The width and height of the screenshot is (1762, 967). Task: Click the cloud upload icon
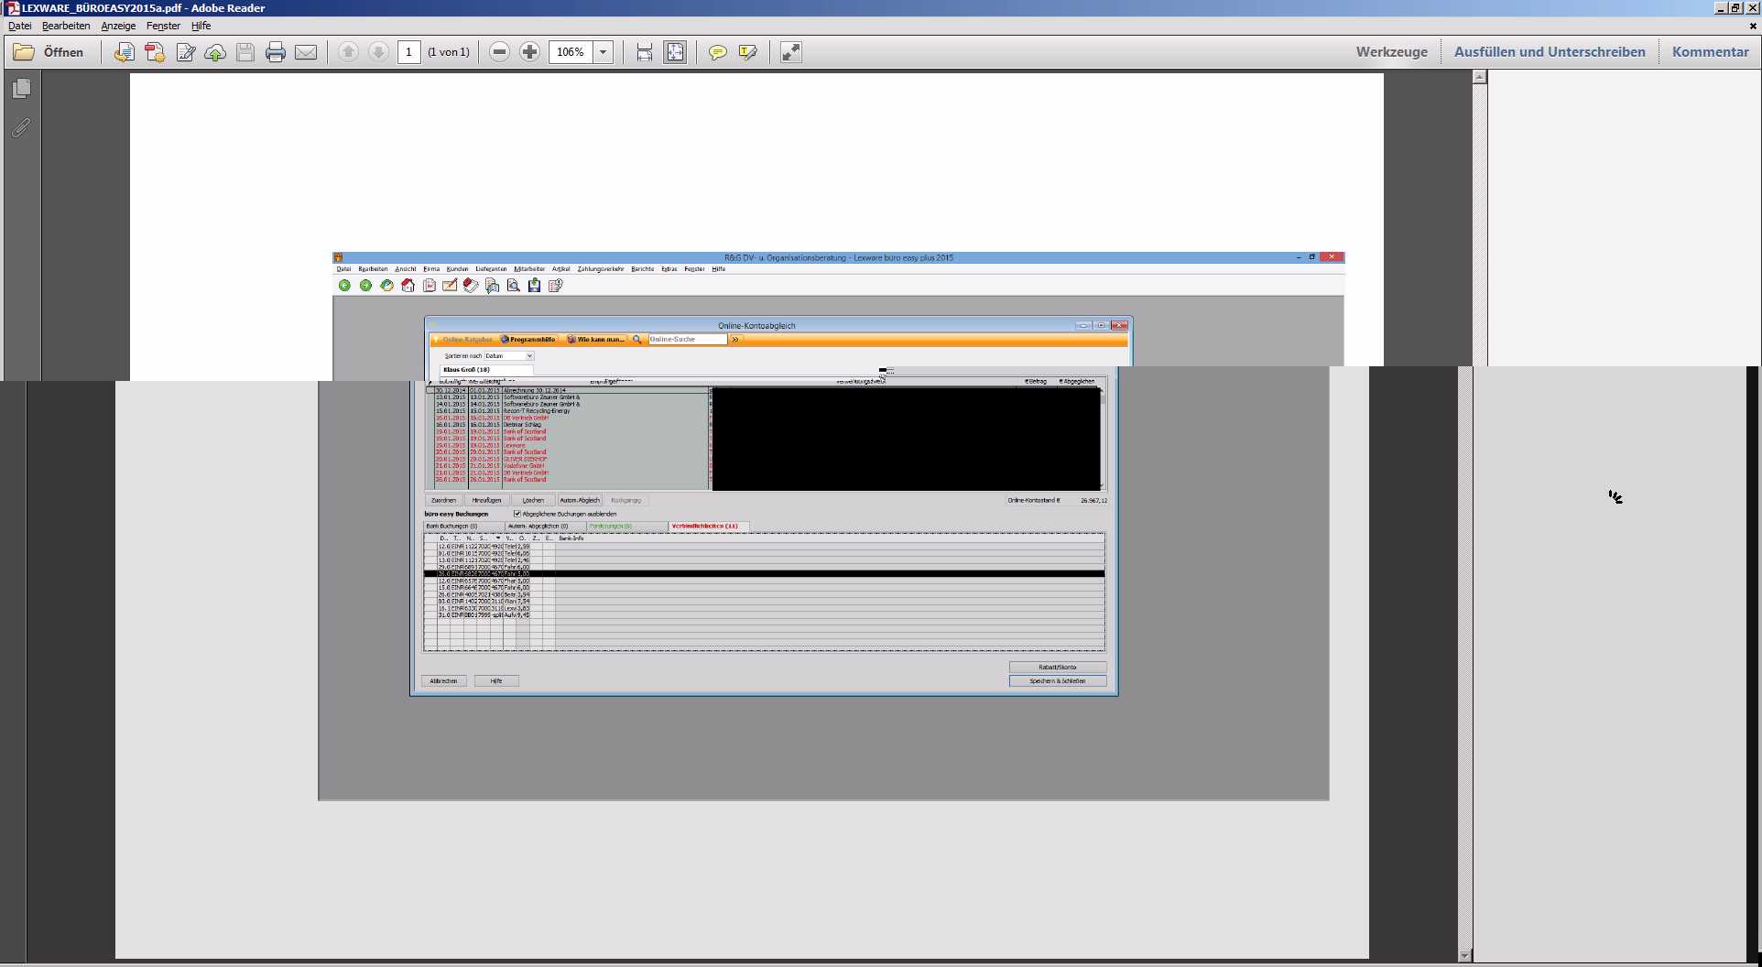click(215, 52)
